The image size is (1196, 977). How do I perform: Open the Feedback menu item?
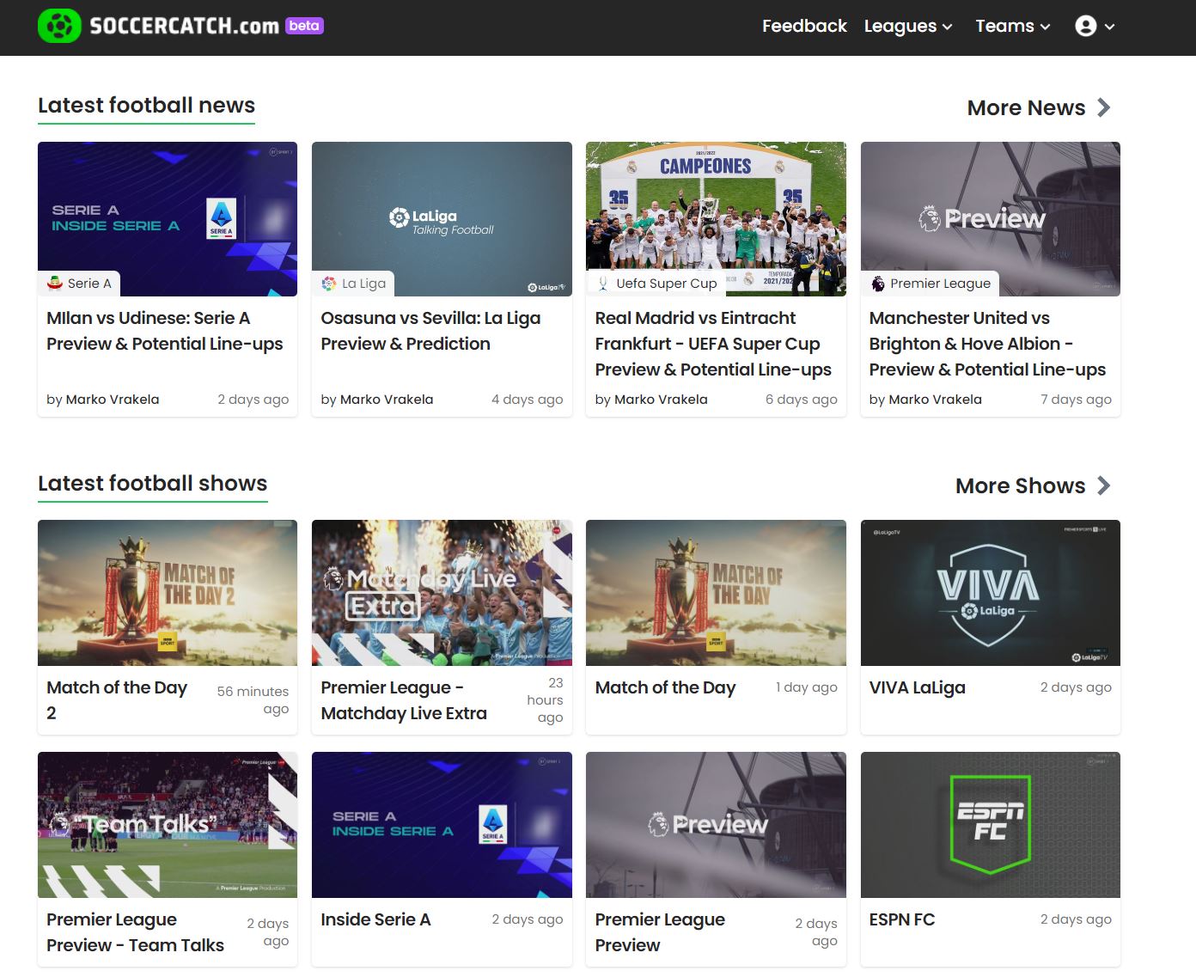804,26
